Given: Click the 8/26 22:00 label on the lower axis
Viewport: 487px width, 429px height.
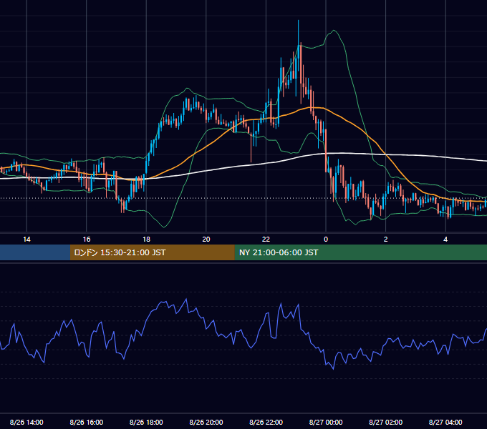Looking at the screenshot, I should pyautogui.click(x=266, y=422).
